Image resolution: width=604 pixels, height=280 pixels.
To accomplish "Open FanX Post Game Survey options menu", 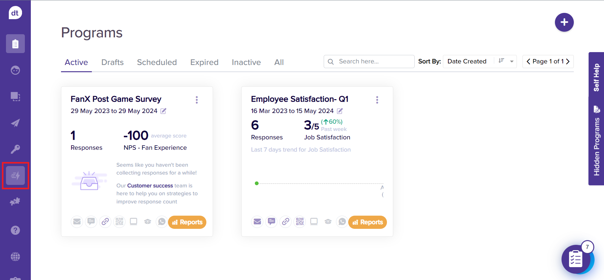I will click(197, 100).
